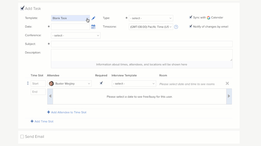Edit the template with the pencil icon
The height and width of the screenshot is (146, 261).
point(93,18)
